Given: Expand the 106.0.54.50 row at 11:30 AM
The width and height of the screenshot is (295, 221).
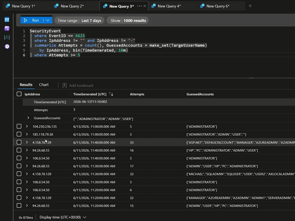Looking at the screenshot, I should point(27,182).
